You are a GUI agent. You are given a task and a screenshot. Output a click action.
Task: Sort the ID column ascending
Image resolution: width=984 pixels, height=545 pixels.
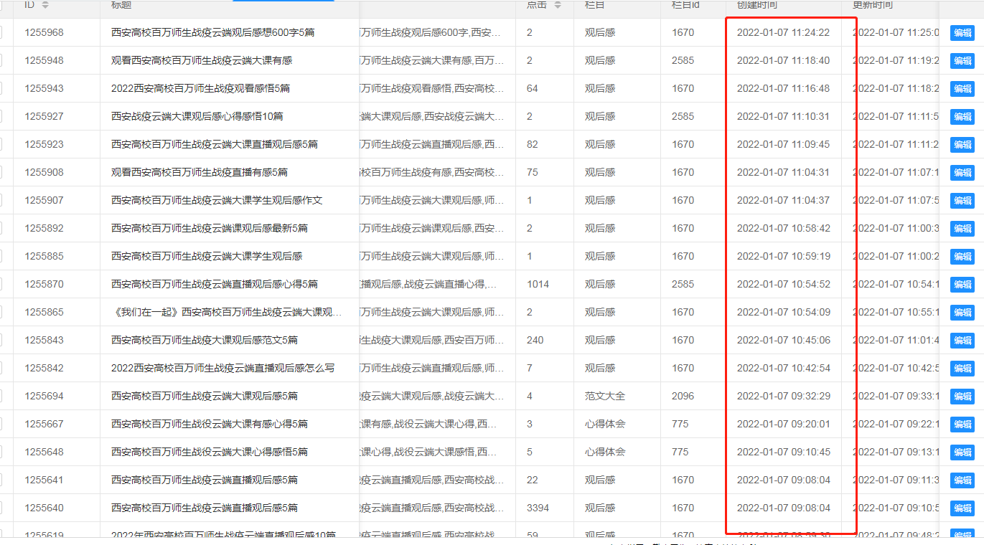(45, 3)
